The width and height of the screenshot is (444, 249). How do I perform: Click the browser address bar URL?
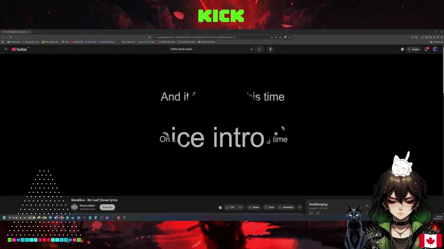pyautogui.click(x=196, y=37)
